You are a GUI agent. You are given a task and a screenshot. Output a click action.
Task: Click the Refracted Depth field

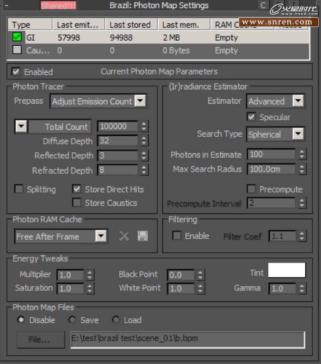click(x=118, y=170)
